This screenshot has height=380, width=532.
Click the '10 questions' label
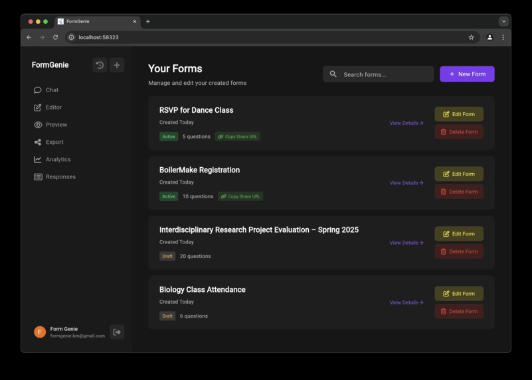coord(198,196)
